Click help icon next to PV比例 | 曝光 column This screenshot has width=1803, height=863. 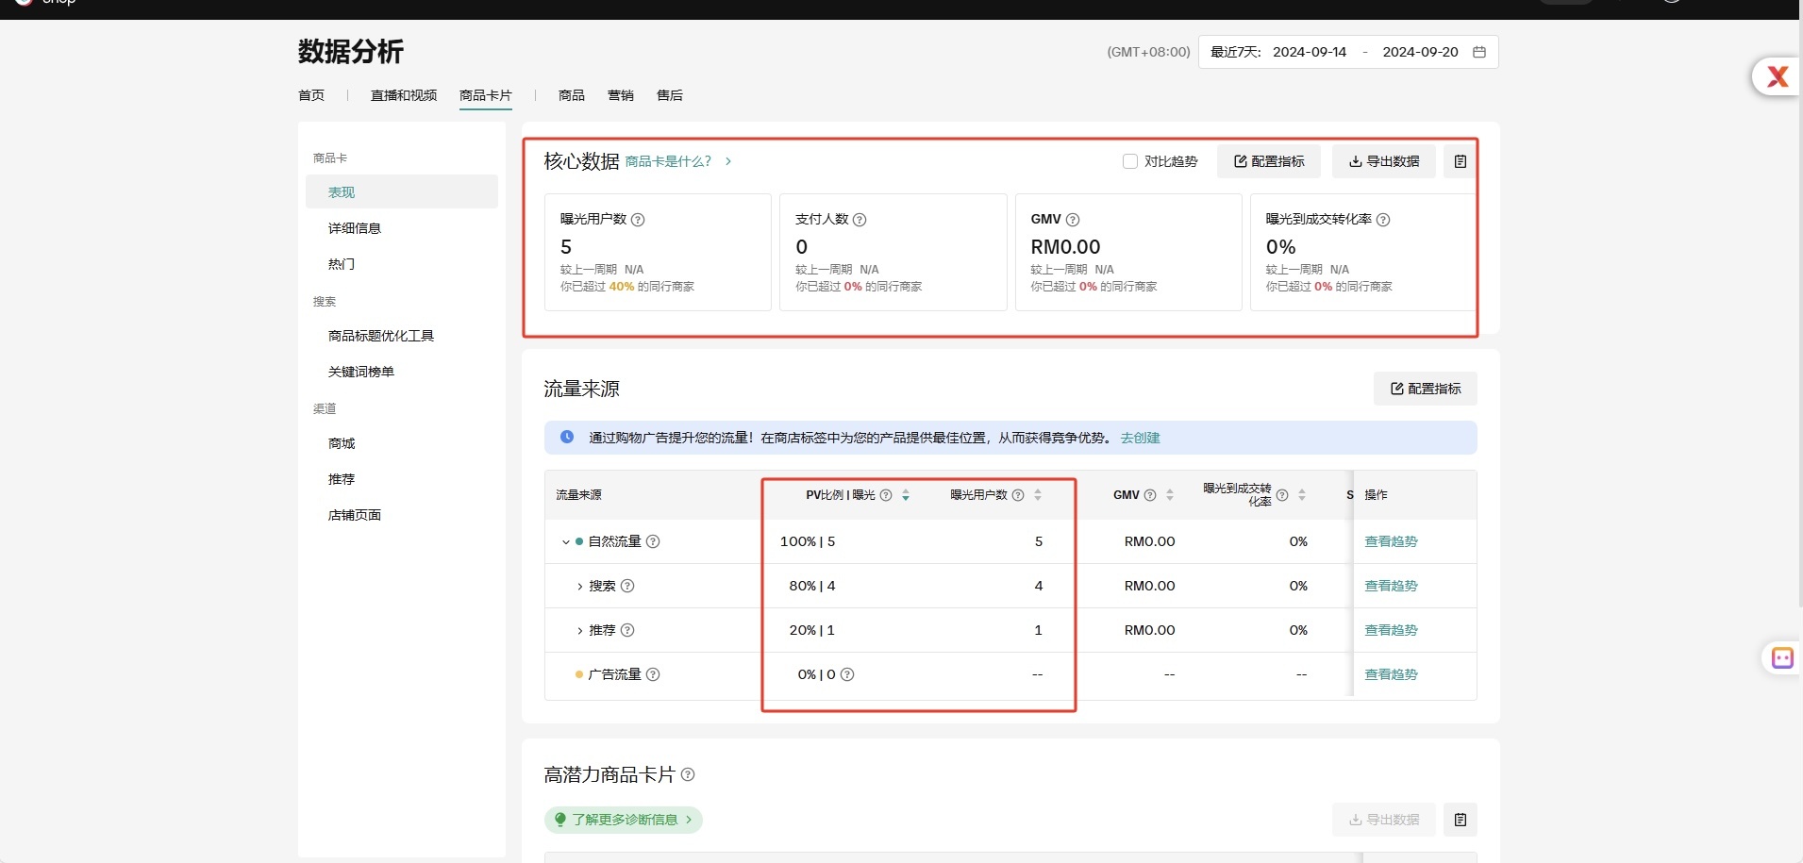[886, 495]
